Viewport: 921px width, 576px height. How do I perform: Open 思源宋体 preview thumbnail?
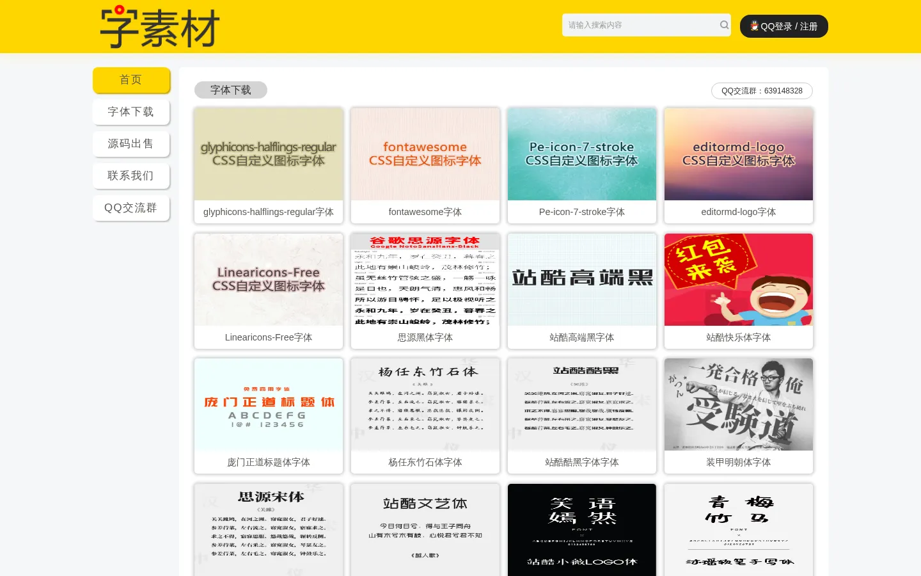tap(269, 530)
